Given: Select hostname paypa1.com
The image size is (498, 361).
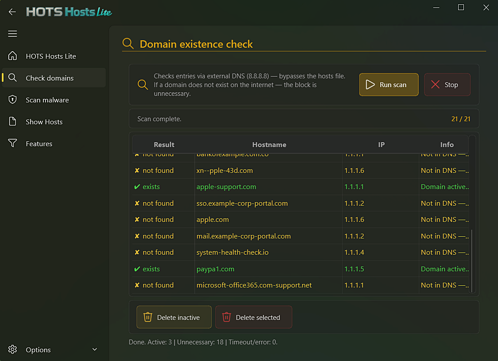Looking at the screenshot, I should click(x=215, y=269).
